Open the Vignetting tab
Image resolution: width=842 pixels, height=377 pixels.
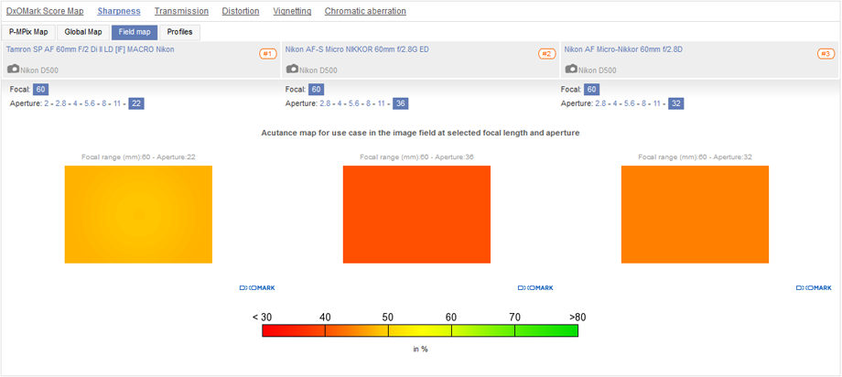[x=292, y=11]
